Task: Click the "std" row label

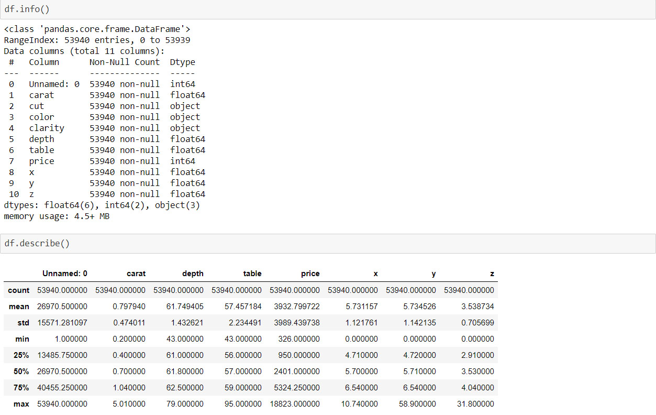Action: [x=24, y=322]
